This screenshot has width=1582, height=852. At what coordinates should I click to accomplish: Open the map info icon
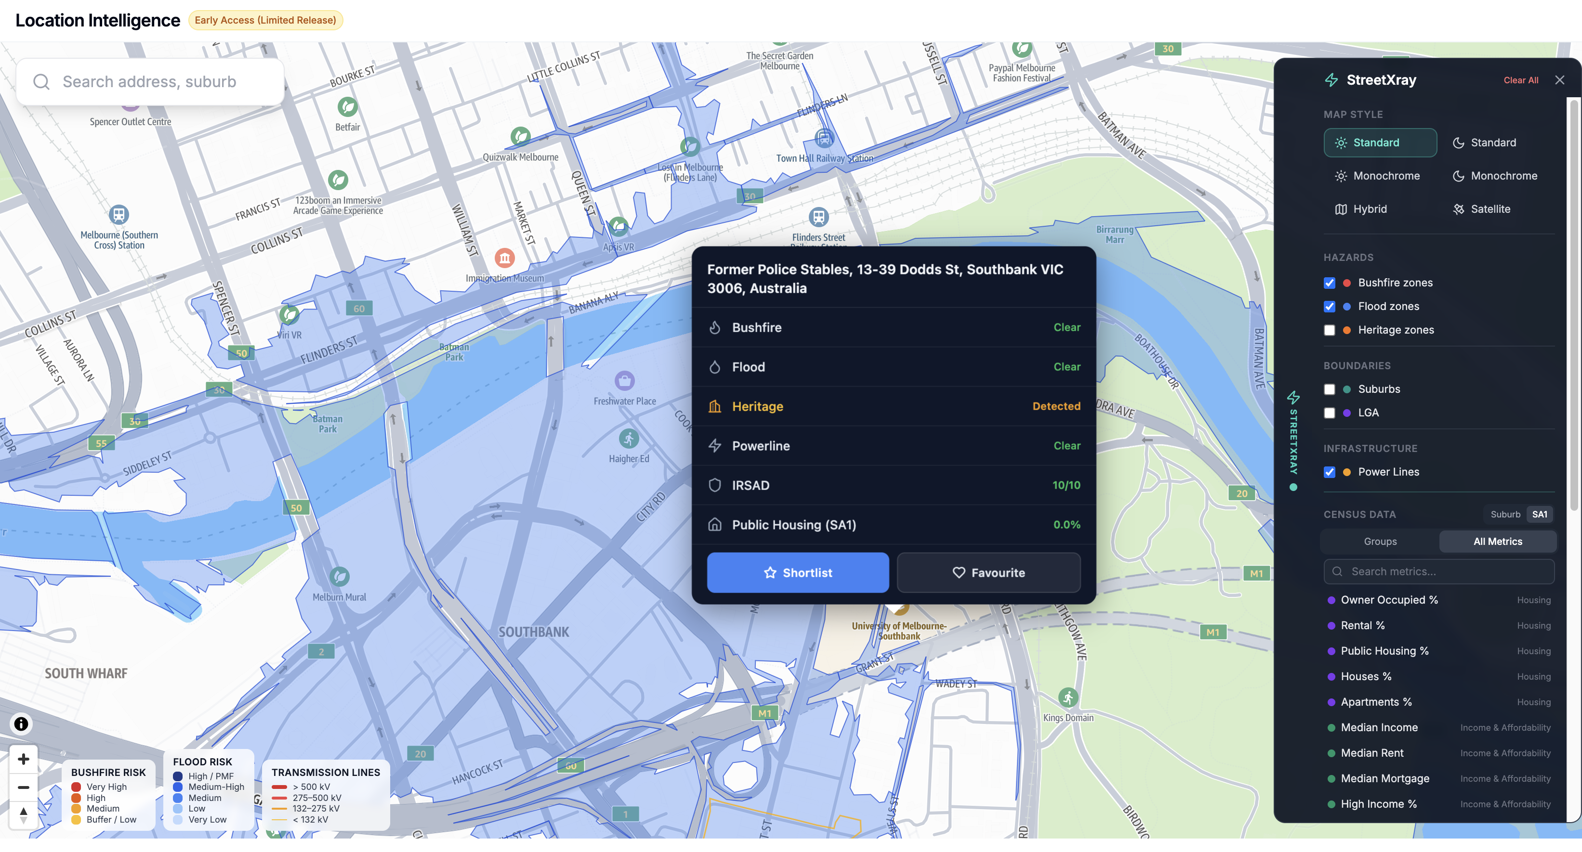(21, 723)
